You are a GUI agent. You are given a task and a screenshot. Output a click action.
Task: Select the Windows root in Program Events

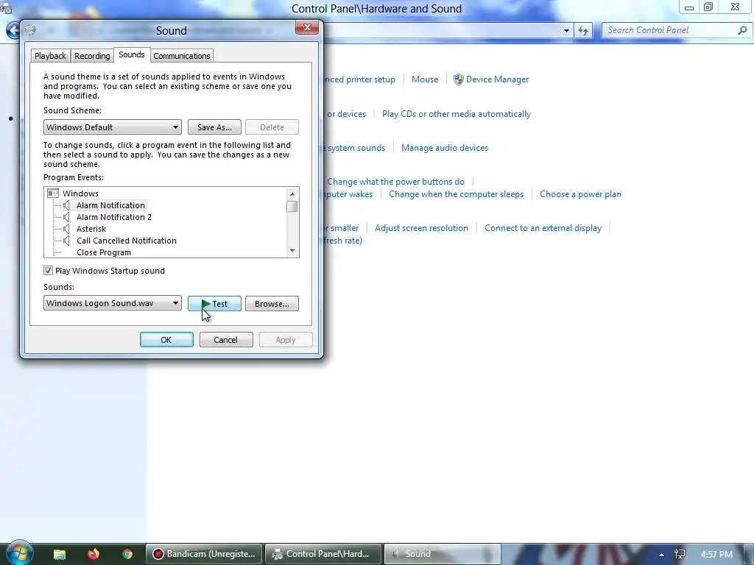pos(80,193)
